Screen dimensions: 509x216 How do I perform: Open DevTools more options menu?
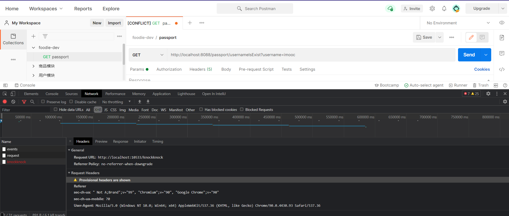(x=497, y=94)
